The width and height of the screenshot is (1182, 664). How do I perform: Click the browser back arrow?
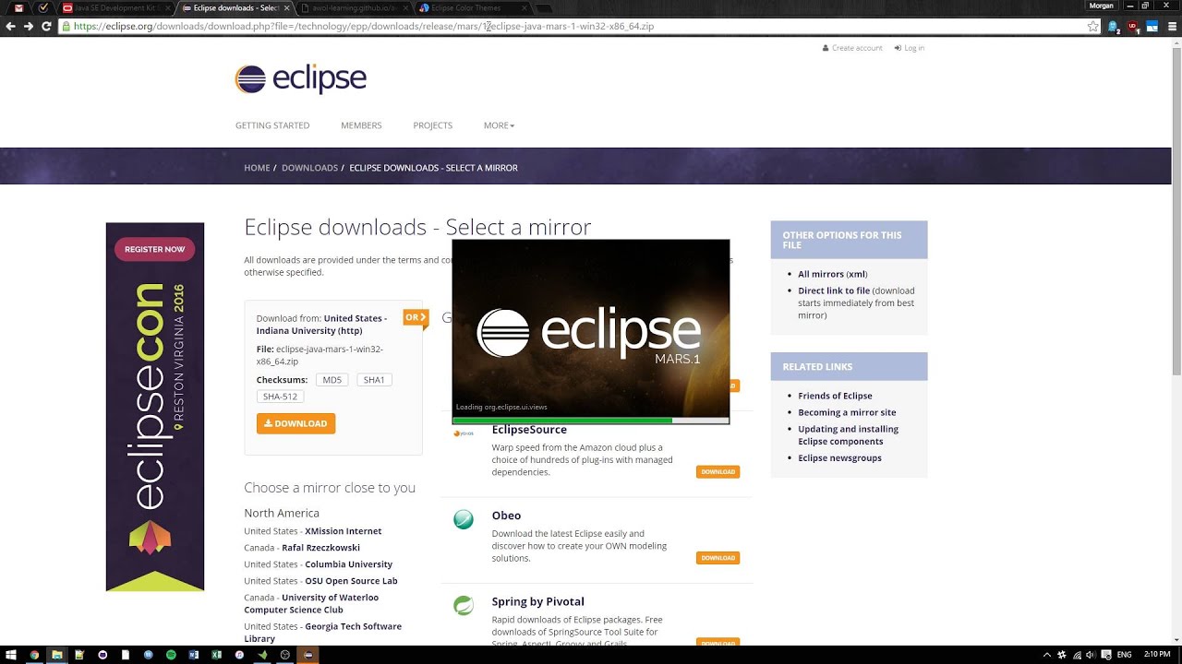(11, 26)
